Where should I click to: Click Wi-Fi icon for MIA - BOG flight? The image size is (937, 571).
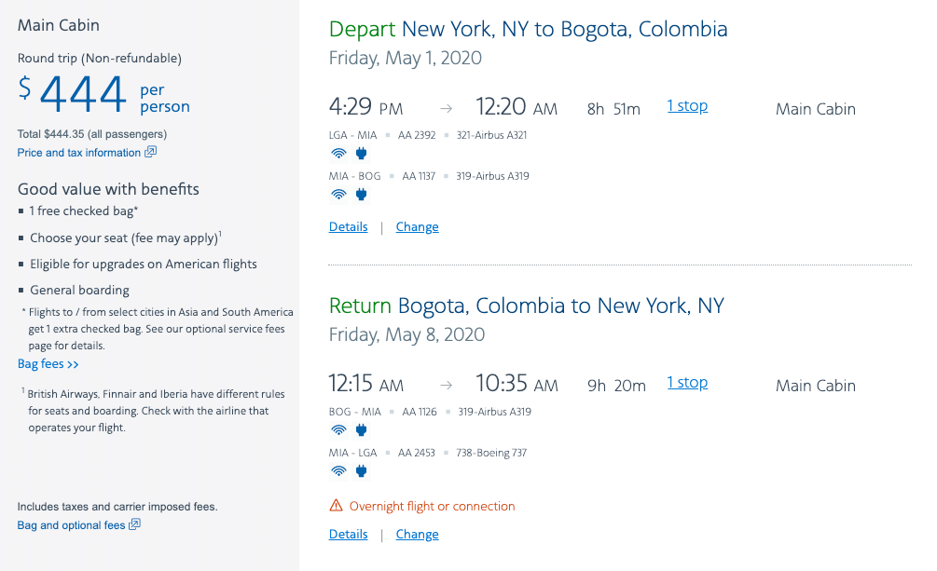coord(338,195)
